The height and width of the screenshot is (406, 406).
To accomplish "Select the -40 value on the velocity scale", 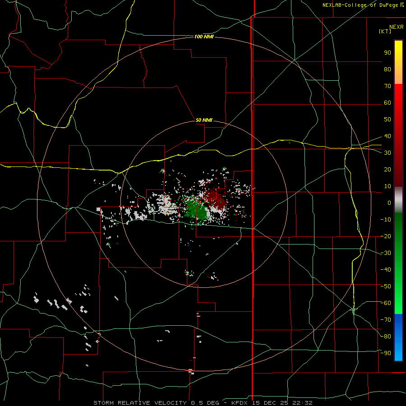I will 386,270.
